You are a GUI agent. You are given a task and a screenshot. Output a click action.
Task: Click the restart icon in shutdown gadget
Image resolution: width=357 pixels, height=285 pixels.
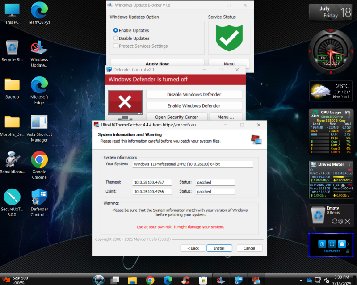[332, 244]
